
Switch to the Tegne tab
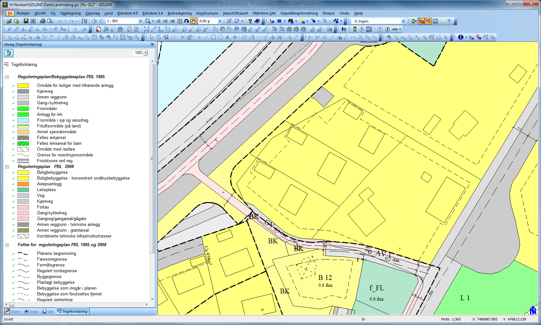coord(13,311)
